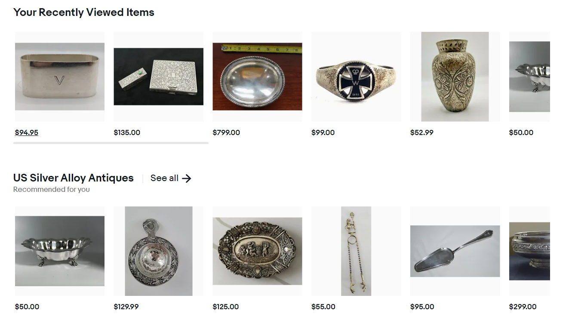View the $799.00 silver dish with measuring tape

pos(257,76)
